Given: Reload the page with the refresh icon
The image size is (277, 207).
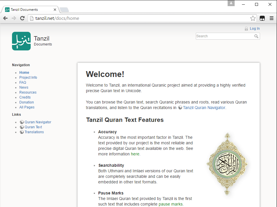Looking at the screenshot, I should tap(22, 18).
